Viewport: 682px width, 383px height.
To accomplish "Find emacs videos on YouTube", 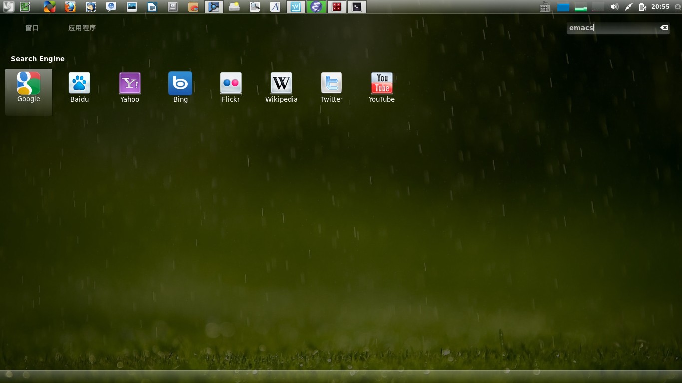I will (x=382, y=88).
